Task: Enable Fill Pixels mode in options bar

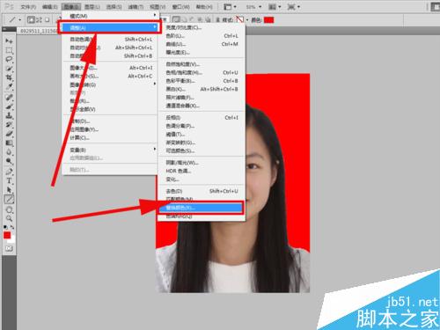Action: 47,19
